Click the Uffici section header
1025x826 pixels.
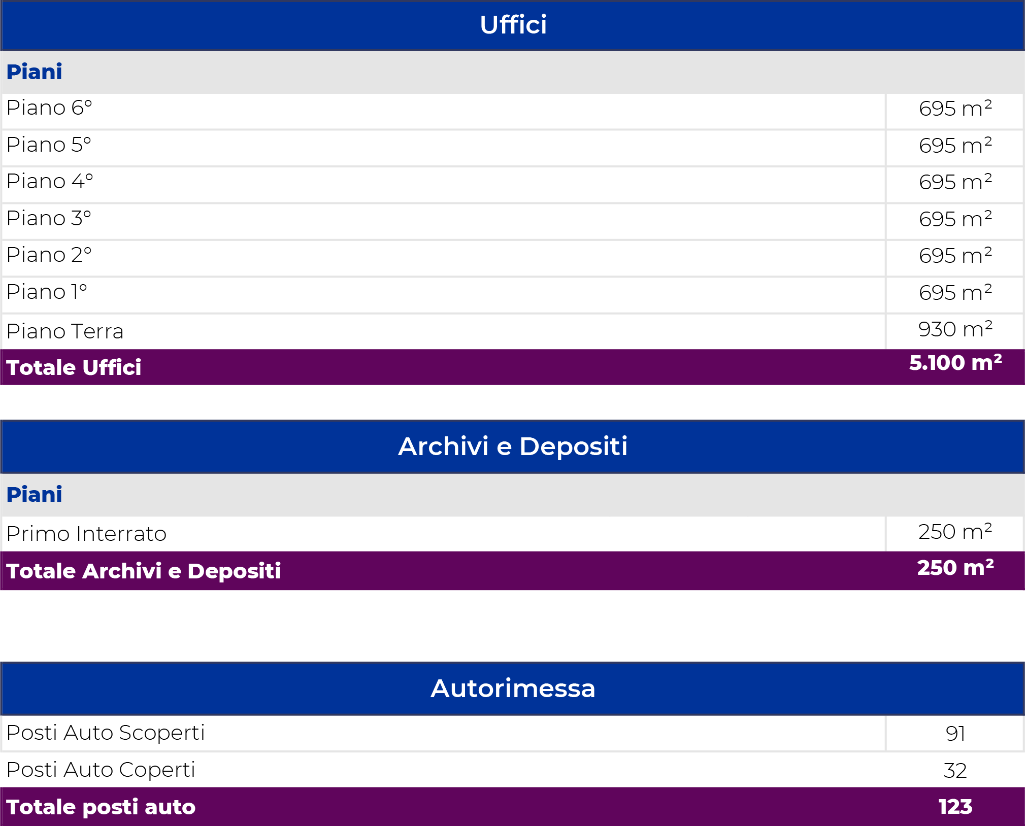(x=513, y=25)
